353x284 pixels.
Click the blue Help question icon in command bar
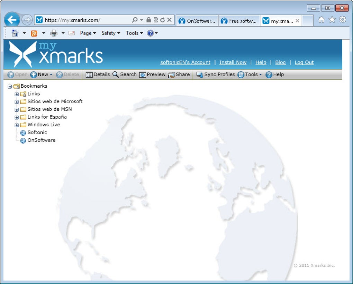point(150,33)
